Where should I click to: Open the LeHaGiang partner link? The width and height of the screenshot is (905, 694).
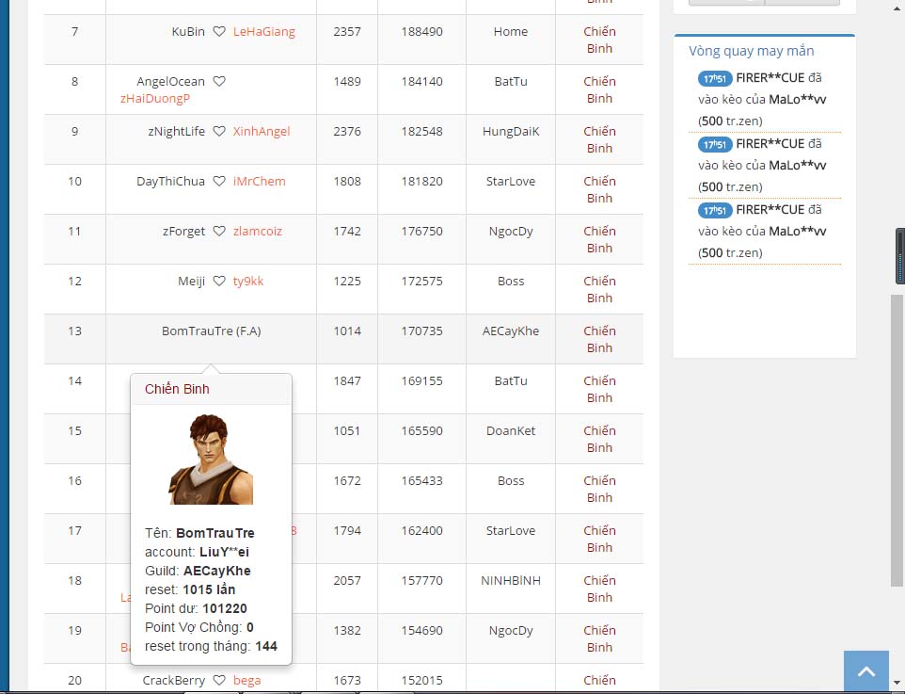263,32
